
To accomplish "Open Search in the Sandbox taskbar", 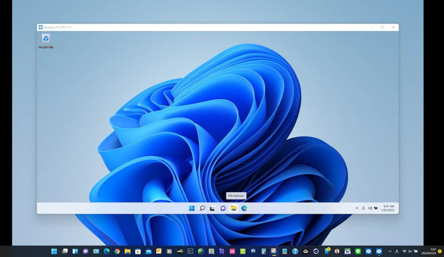I will (x=202, y=208).
